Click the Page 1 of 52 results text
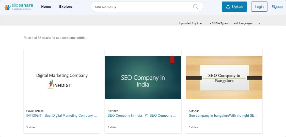This screenshot has height=137, width=286. coord(56,38)
